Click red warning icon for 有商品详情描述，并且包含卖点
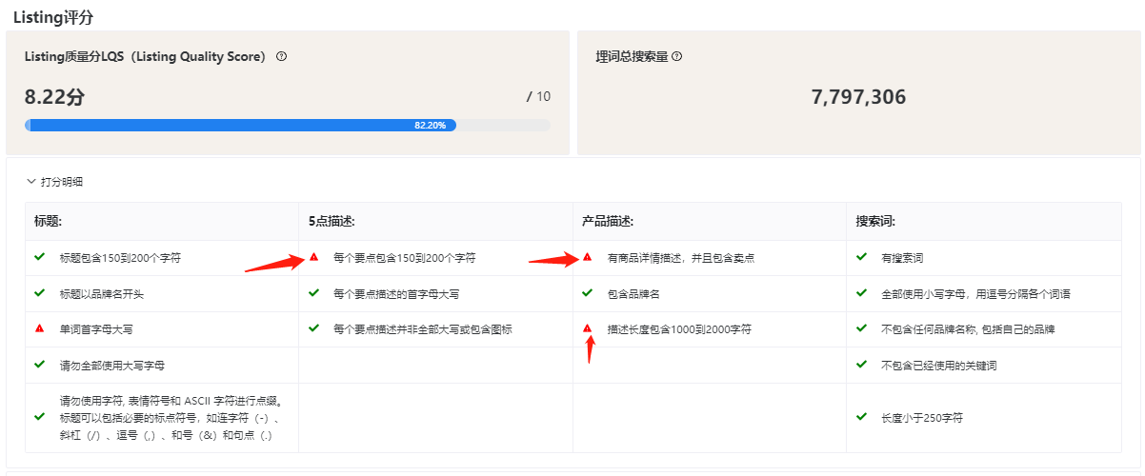1145x476 pixels. pyautogui.click(x=587, y=257)
